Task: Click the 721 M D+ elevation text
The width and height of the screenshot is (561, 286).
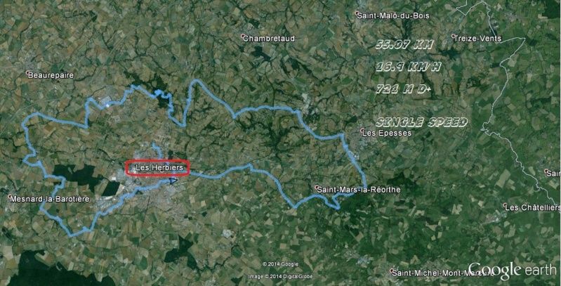Action: pos(403,89)
